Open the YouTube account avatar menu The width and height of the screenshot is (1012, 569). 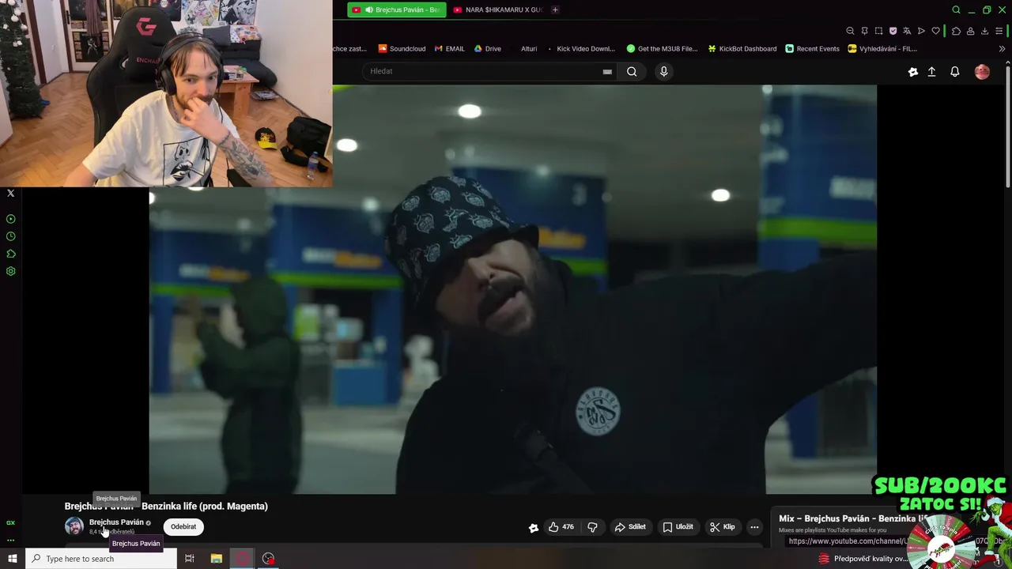[x=982, y=72]
